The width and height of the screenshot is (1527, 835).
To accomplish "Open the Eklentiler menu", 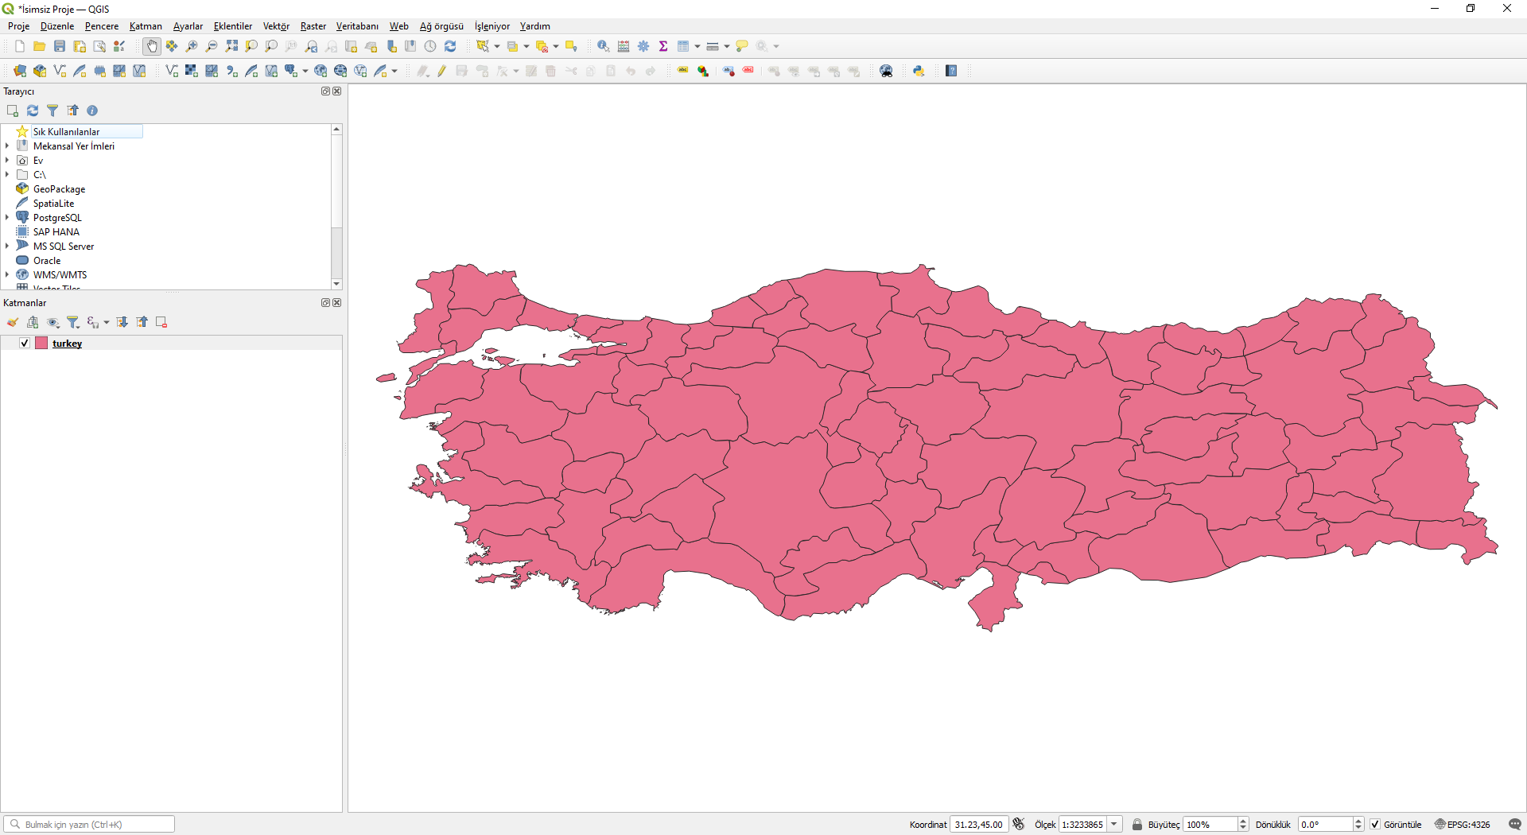I will pyautogui.click(x=232, y=26).
